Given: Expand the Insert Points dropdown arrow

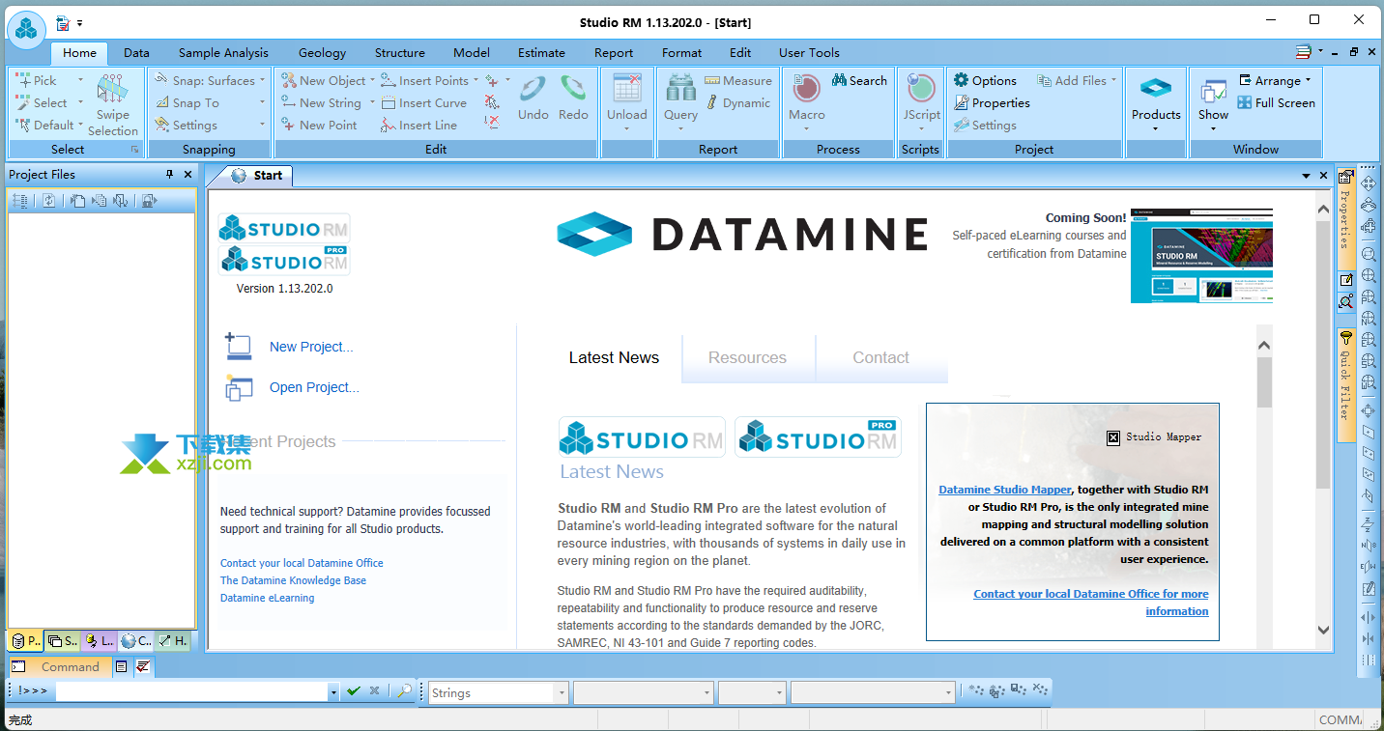Looking at the screenshot, I should pyautogui.click(x=476, y=81).
